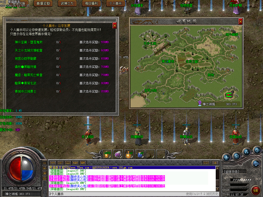
Task: Go to 龙顶之都 on world map
Action: (x=192, y=62)
